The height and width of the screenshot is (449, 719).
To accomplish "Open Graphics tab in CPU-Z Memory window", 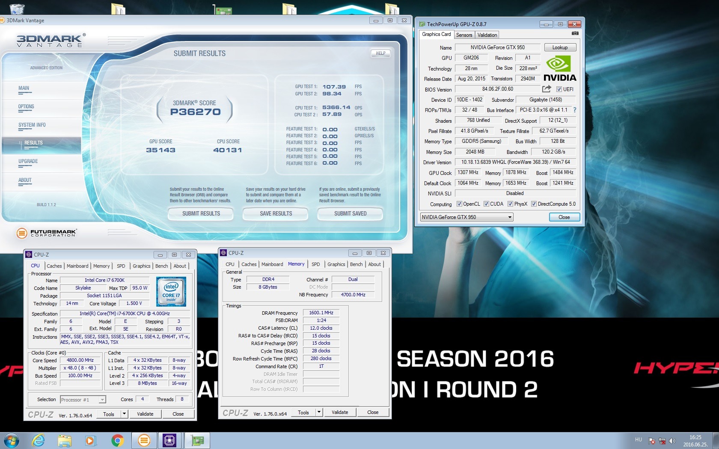I will [x=336, y=264].
